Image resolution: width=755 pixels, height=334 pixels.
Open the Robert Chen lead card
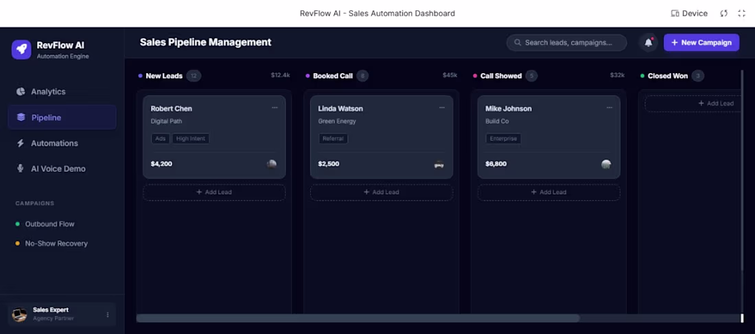[x=214, y=137]
